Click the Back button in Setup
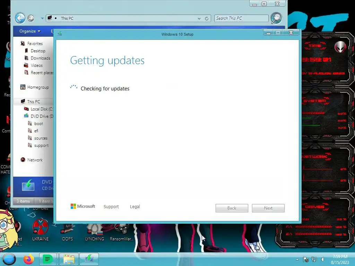The image size is (355, 266). coord(232,208)
